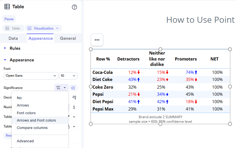
Task: Choose Arrows in significance menu
Action: 40,105
